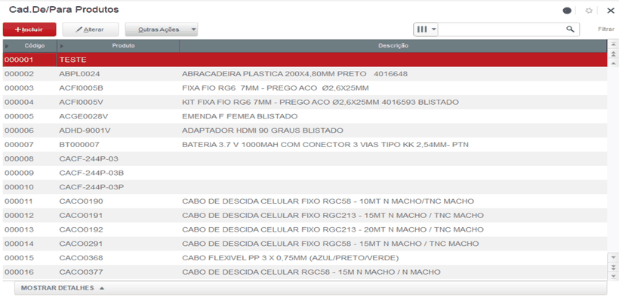
Task: Click the Descrição column header
Action: (393, 46)
